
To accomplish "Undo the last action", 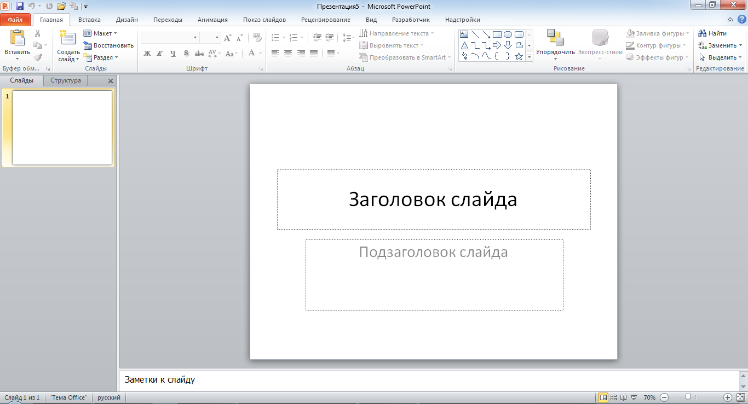I will click(31, 7).
